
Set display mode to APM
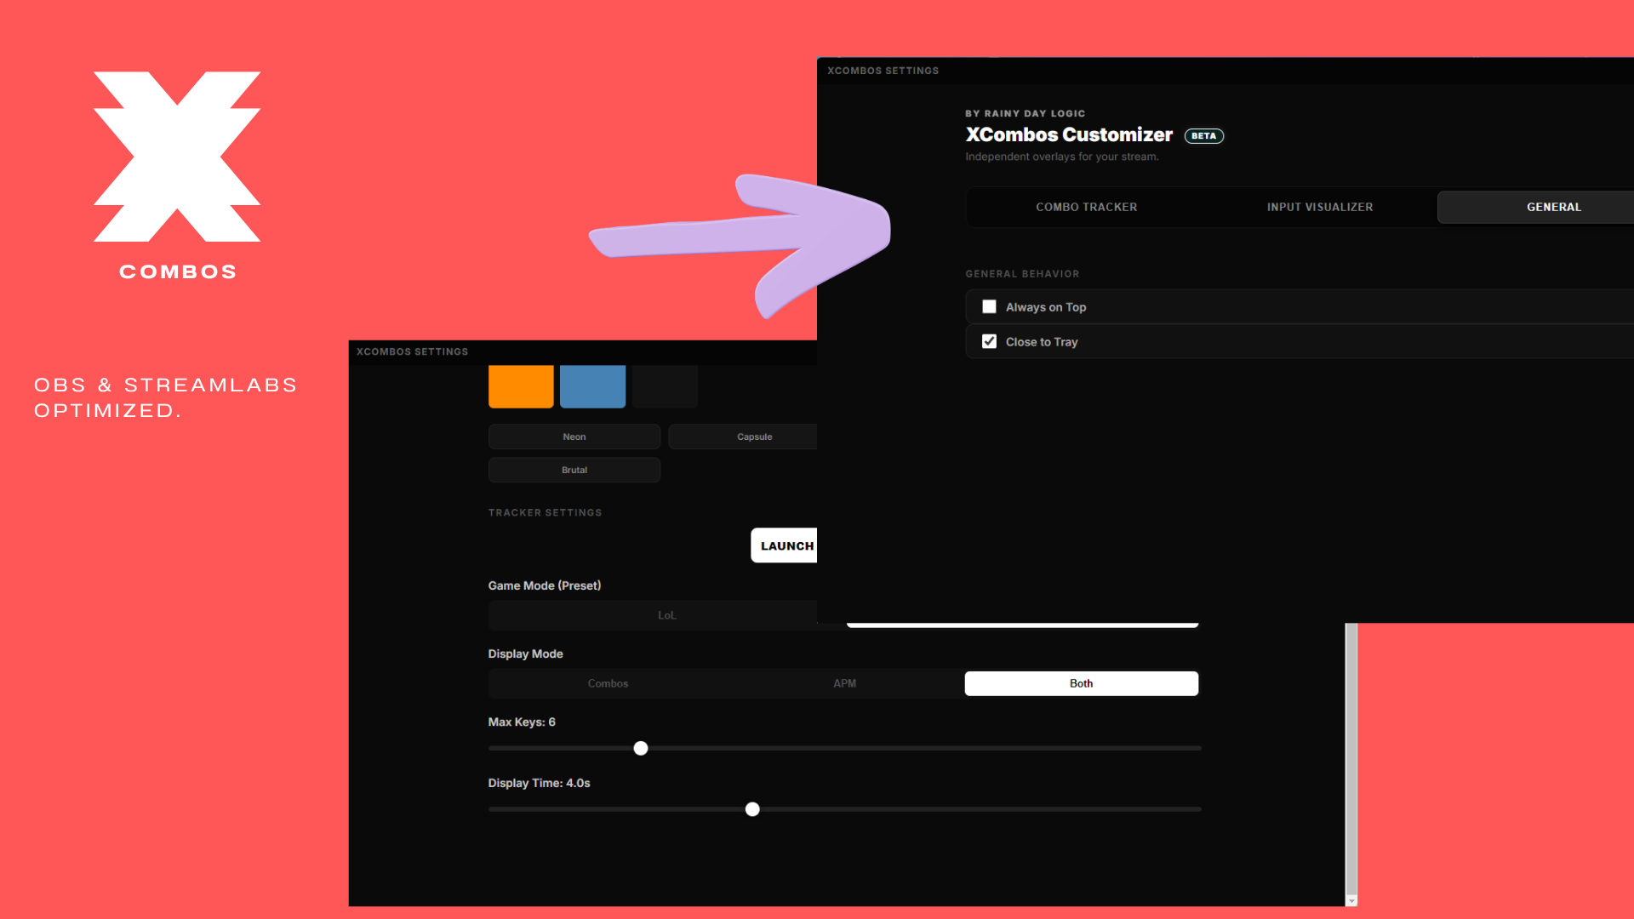(845, 683)
